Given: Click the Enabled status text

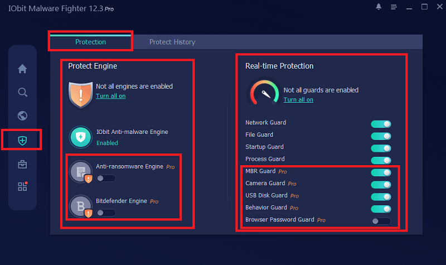Looking at the screenshot, I should pos(107,143).
